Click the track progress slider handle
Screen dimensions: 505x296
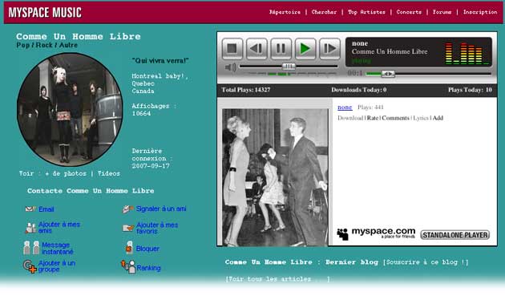(388, 74)
